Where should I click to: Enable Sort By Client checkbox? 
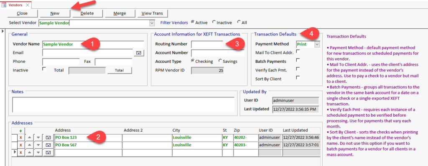coord(298,77)
